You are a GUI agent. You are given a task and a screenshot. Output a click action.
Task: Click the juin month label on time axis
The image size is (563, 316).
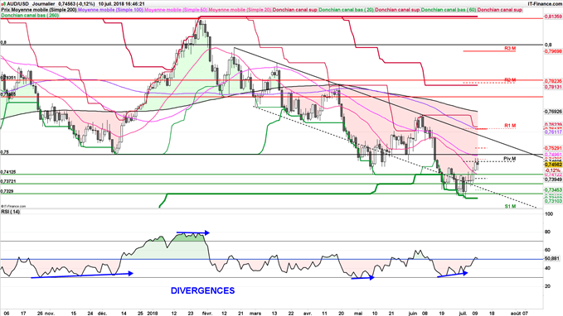[x=413, y=314]
